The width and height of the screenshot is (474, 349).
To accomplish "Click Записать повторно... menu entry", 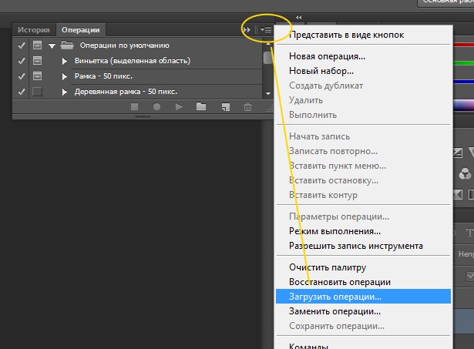I will click(363, 151).
